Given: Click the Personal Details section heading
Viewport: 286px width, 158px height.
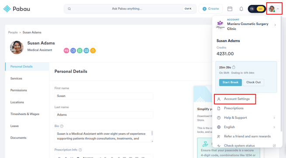Looking at the screenshot, I should [x=71, y=72].
